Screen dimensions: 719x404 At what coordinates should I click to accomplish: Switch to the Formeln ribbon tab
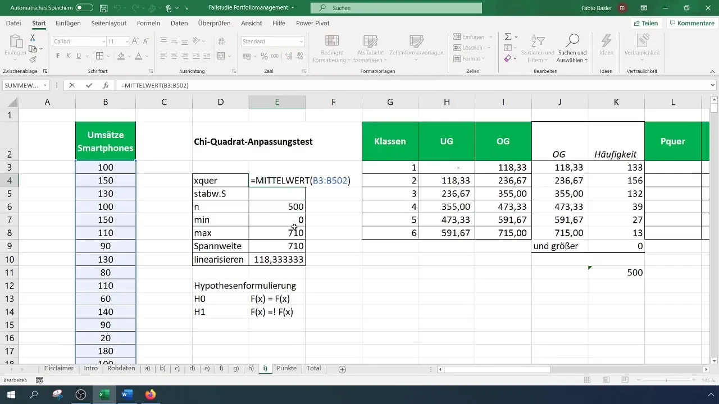[148, 23]
